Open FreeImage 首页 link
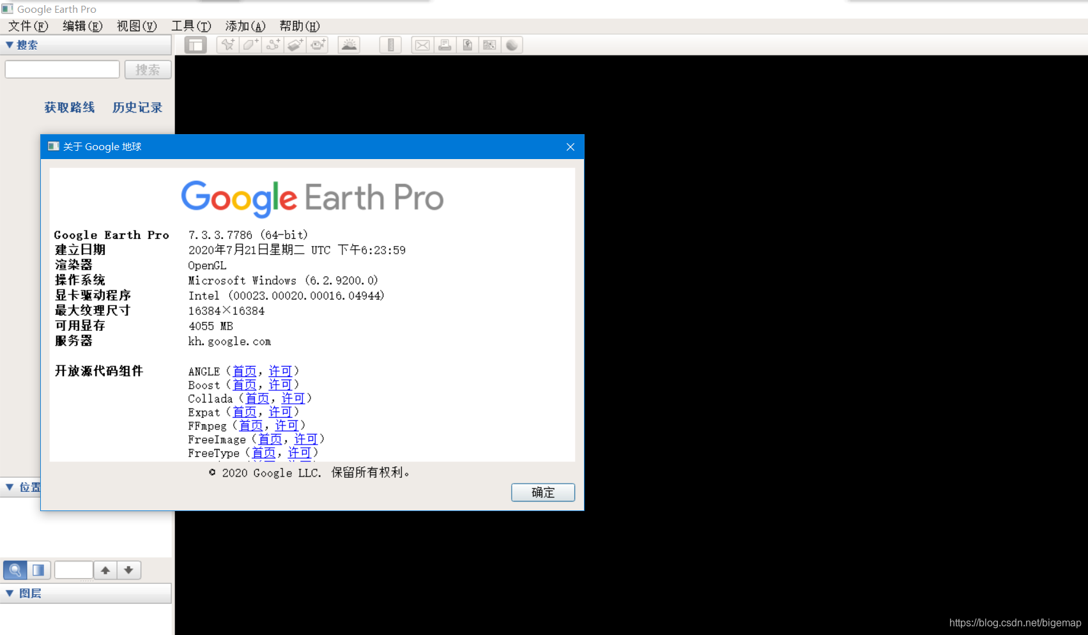Viewport: 1088px width, 635px height. (x=270, y=439)
